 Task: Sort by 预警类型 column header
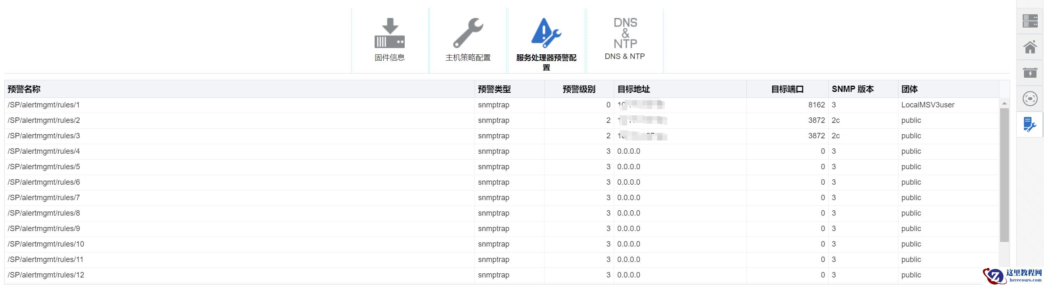[510, 89]
